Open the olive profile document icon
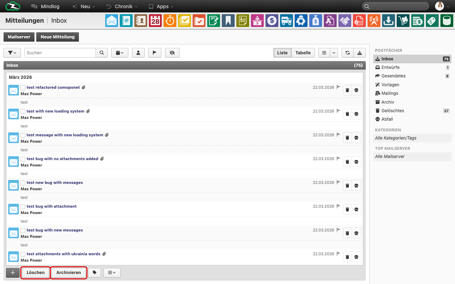This screenshot has width=455, height=284. coord(243,21)
